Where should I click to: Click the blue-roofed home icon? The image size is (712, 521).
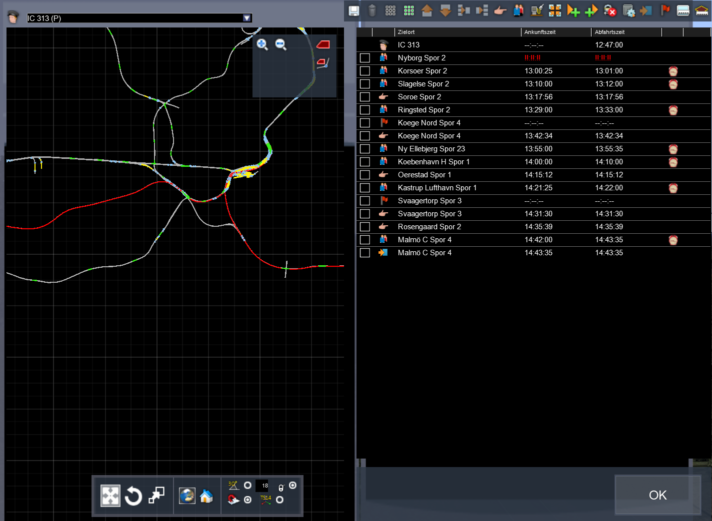tap(206, 496)
